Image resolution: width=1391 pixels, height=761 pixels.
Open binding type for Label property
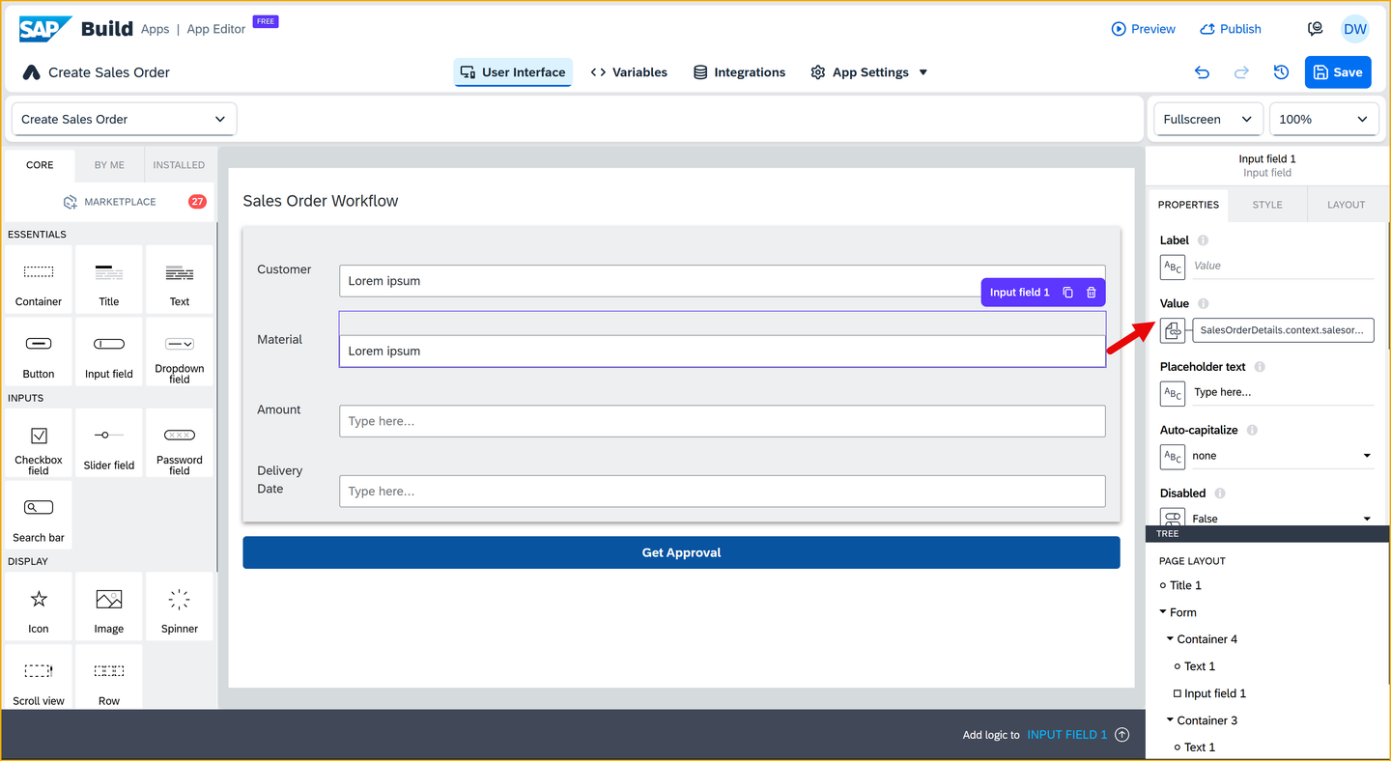pyautogui.click(x=1173, y=267)
